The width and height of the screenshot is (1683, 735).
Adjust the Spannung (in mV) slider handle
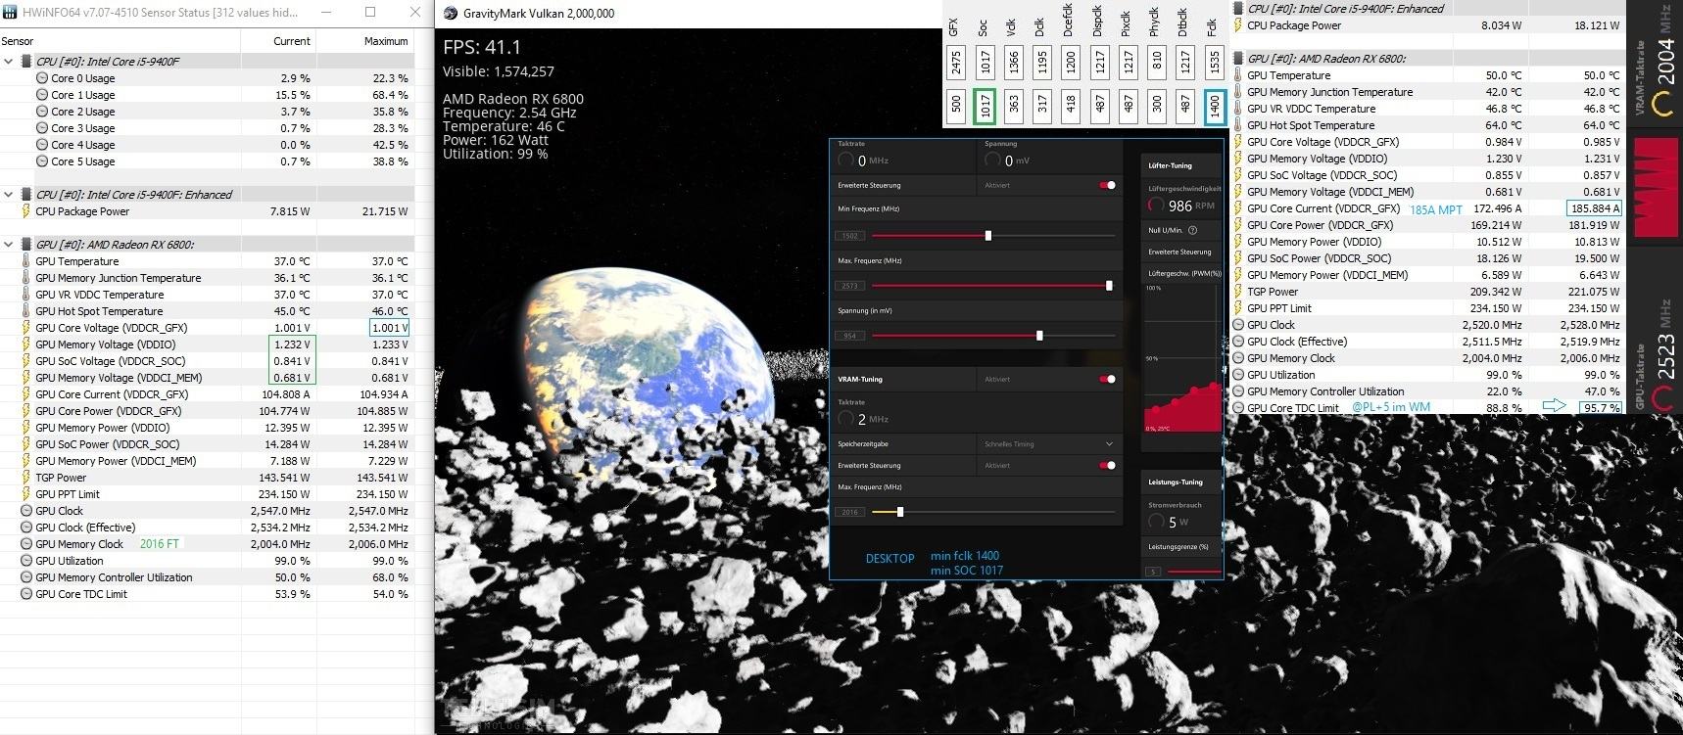click(x=1039, y=336)
